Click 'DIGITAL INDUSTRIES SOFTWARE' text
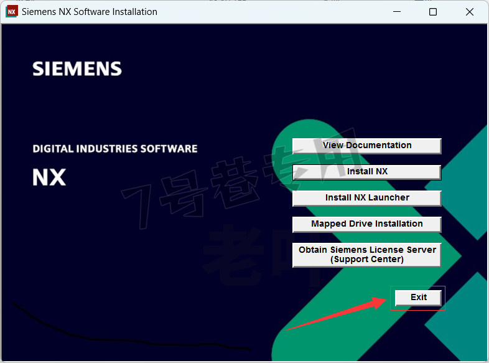This screenshot has width=489, height=363. tap(115, 149)
